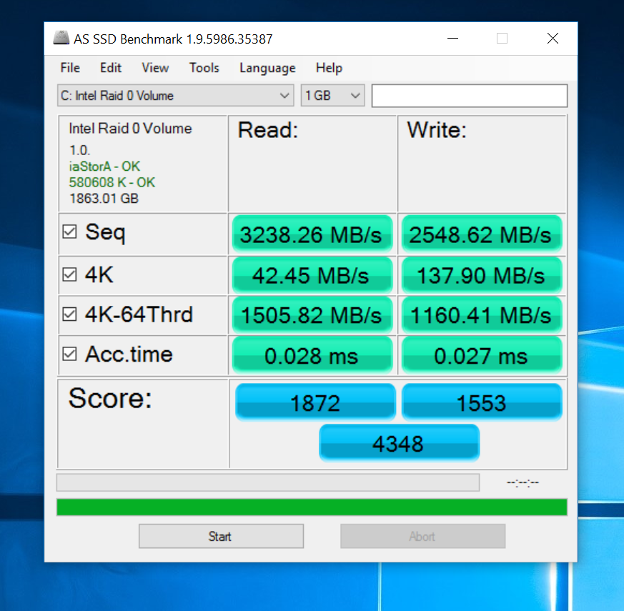Screen dimensions: 624x611
Task: Click the 4K read result 42.45 MB/s
Action: (312, 275)
